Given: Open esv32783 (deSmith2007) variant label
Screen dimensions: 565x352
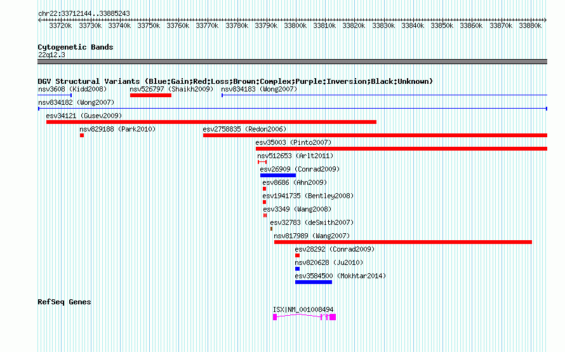Looking at the screenshot, I should [312, 222].
